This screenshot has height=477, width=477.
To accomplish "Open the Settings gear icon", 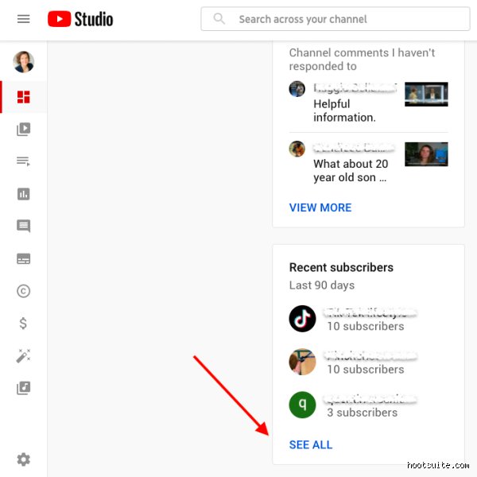I will (x=23, y=460).
